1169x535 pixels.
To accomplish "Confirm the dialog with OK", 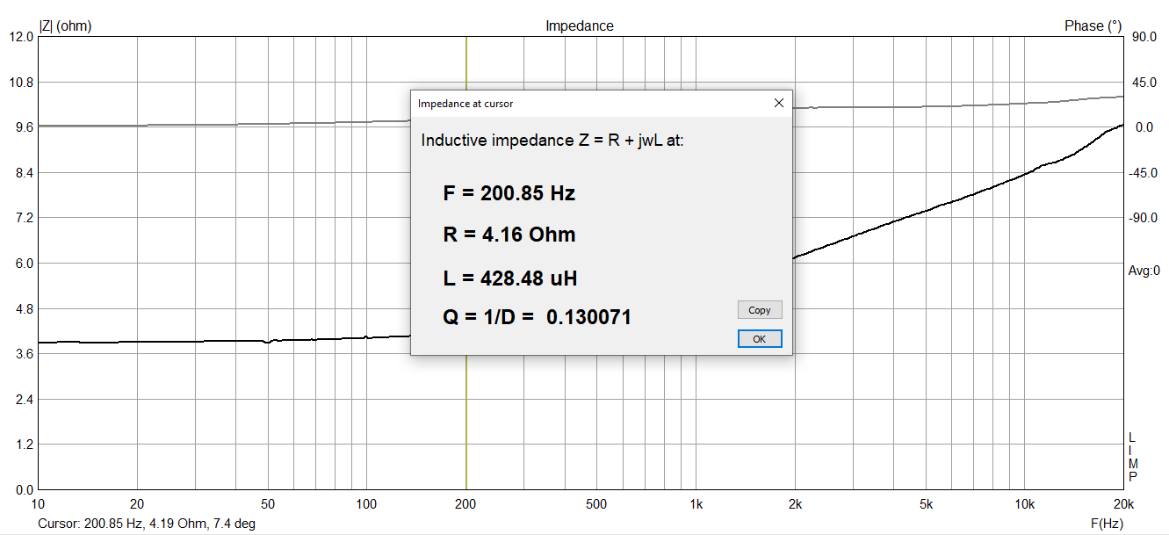I will coord(760,339).
